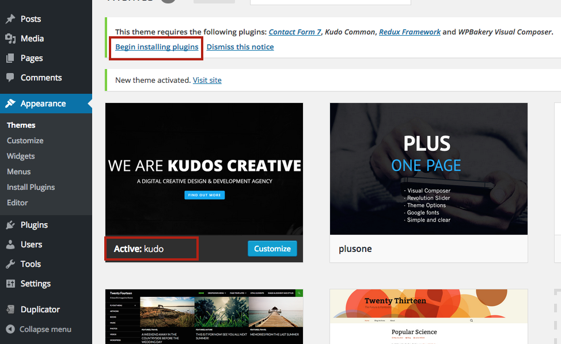Screen dimensions: 561x344
Task: Click the Plugins plug icon
Action: [x=10, y=225]
